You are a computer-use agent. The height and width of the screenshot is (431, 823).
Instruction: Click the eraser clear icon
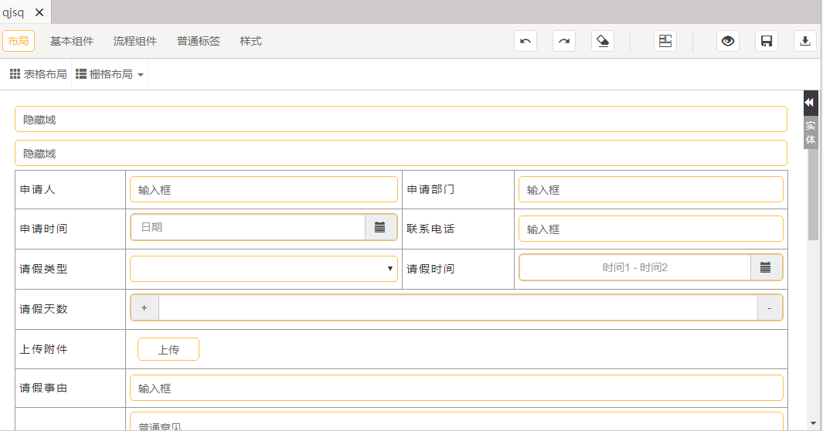(603, 41)
